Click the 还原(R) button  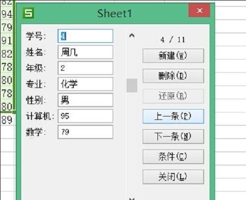coord(173,96)
